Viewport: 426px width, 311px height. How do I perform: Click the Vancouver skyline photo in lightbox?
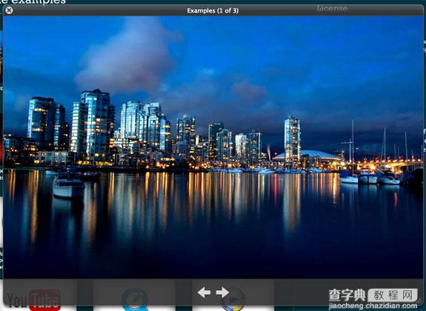coord(213,147)
